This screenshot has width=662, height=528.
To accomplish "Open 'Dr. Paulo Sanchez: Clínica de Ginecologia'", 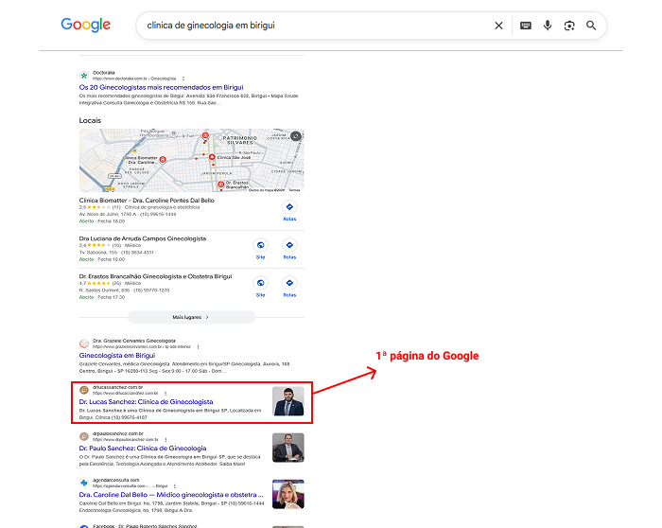I will [143, 449].
